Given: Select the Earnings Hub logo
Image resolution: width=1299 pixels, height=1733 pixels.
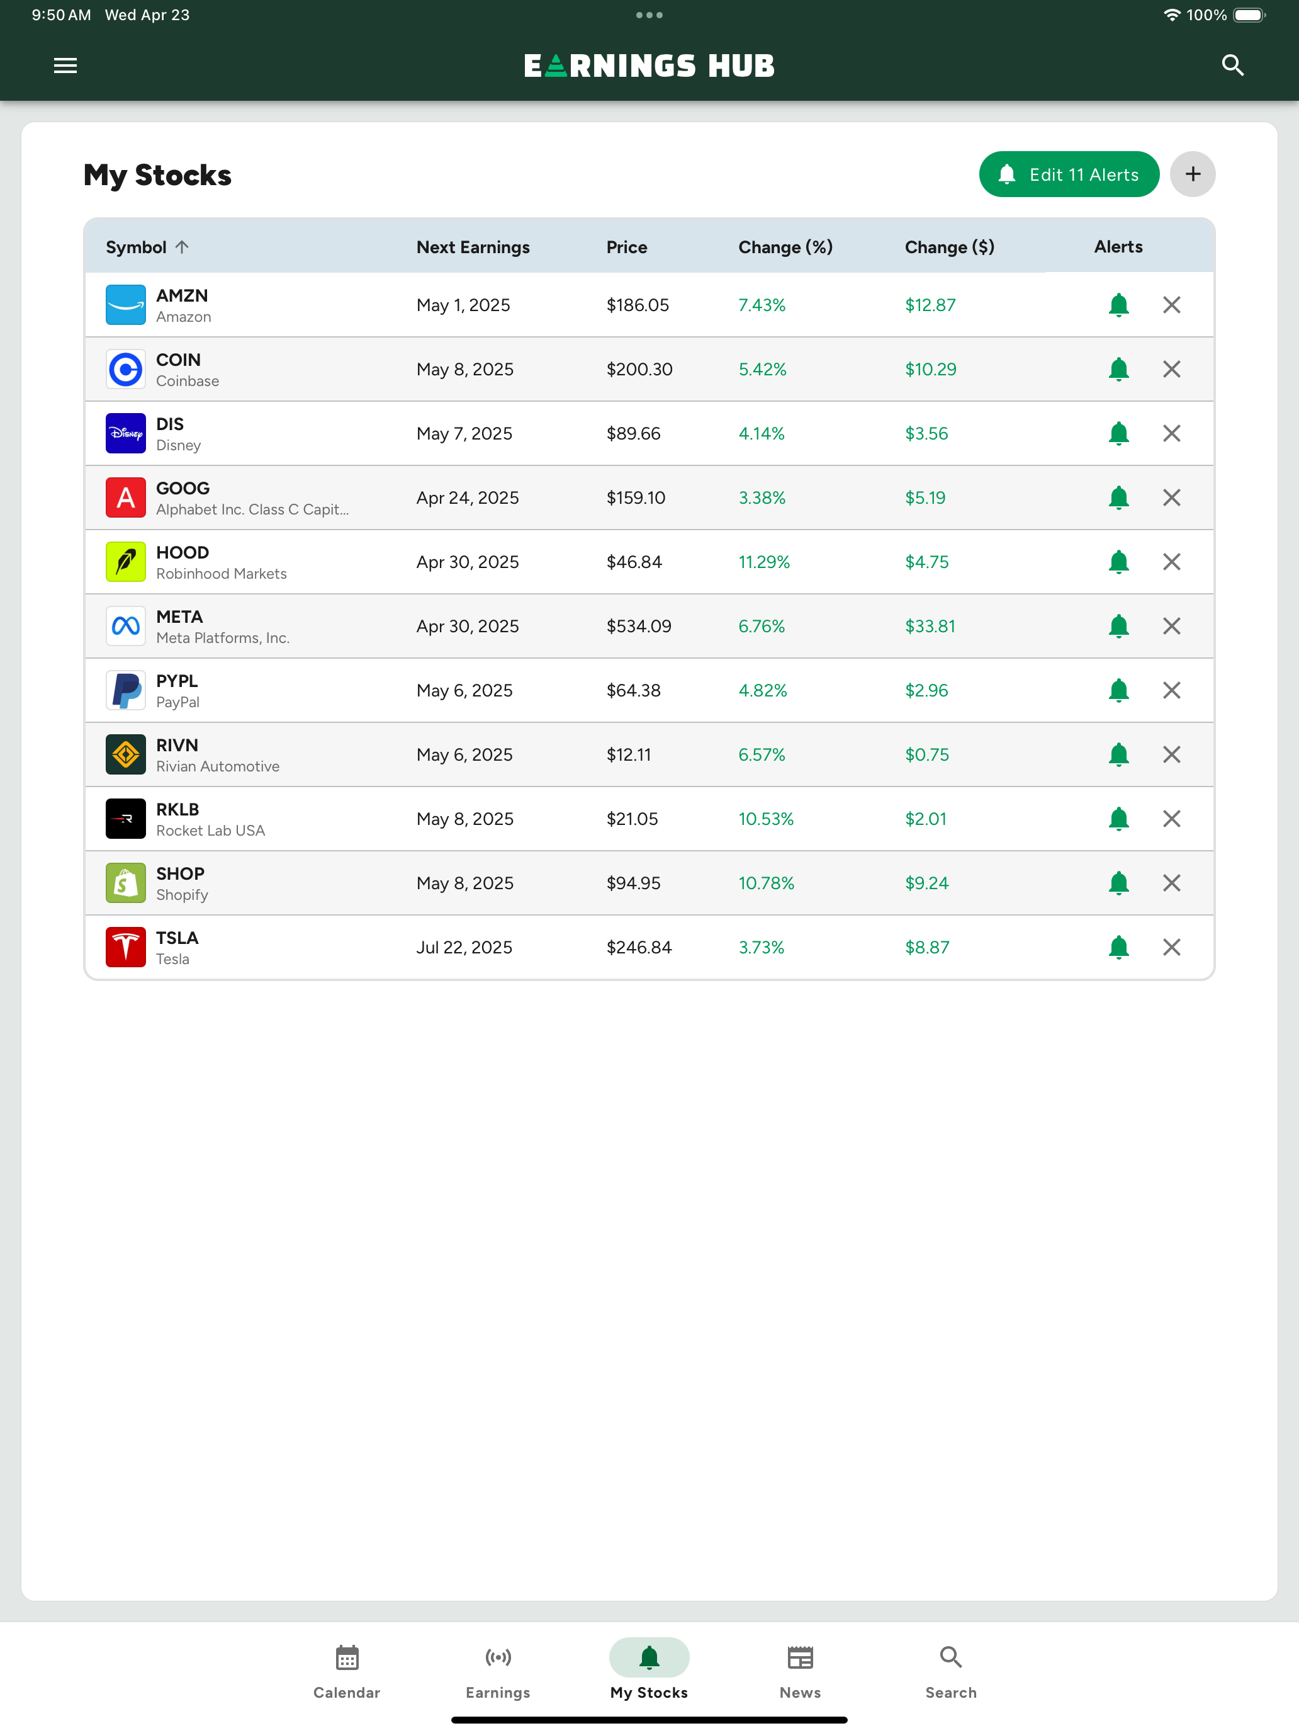Looking at the screenshot, I should coord(649,66).
